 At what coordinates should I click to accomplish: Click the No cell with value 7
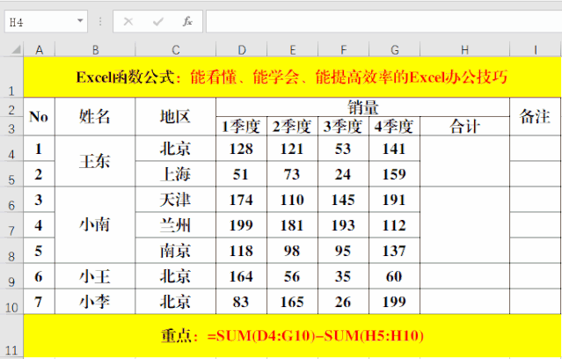(x=39, y=302)
